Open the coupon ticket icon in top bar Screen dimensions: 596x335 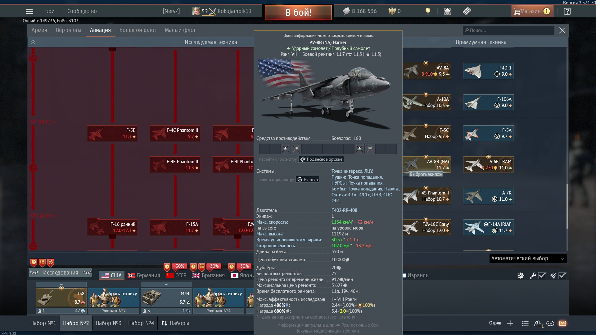pyautogui.click(x=467, y=11)
